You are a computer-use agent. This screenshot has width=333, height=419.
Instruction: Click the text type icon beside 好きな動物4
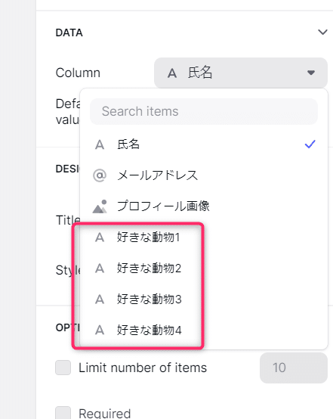pyautogui.click(x=100, y=331)
